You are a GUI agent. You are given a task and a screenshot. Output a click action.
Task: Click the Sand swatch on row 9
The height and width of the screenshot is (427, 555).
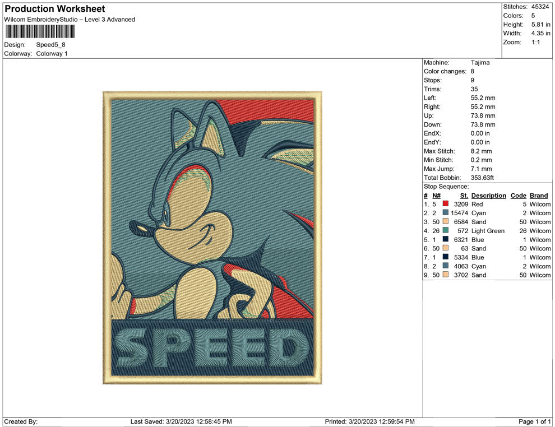(x=446, y=275)
